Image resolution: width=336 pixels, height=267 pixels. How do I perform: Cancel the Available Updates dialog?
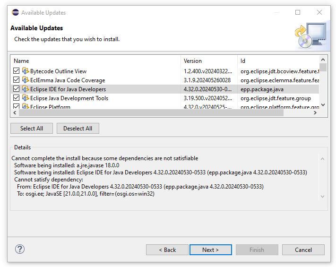(303, 250)
